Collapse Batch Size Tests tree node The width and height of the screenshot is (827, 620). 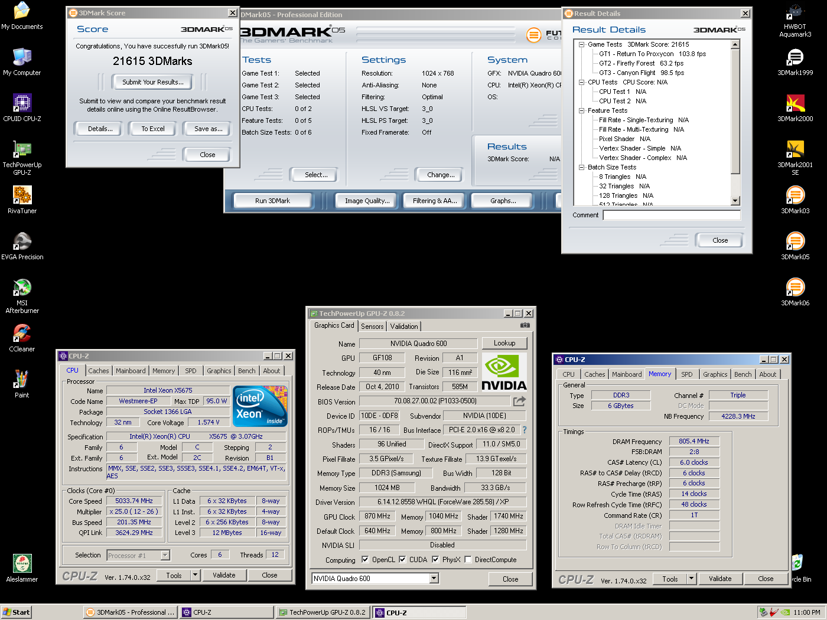click(581, 167)
